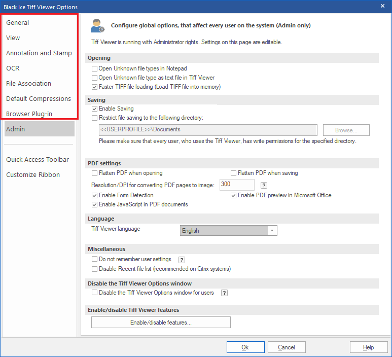The image size is (392, 357).
Task: Open help for Disable Options window setting
Action: (224, 293)
